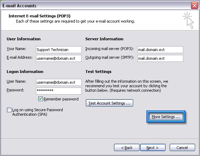
Task: Click the Test Account Settings button
Action: pyautogui.click(x=110, y=103)
